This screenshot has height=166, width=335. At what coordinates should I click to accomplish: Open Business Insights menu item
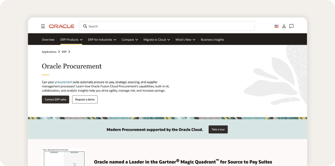coord(212,40)
